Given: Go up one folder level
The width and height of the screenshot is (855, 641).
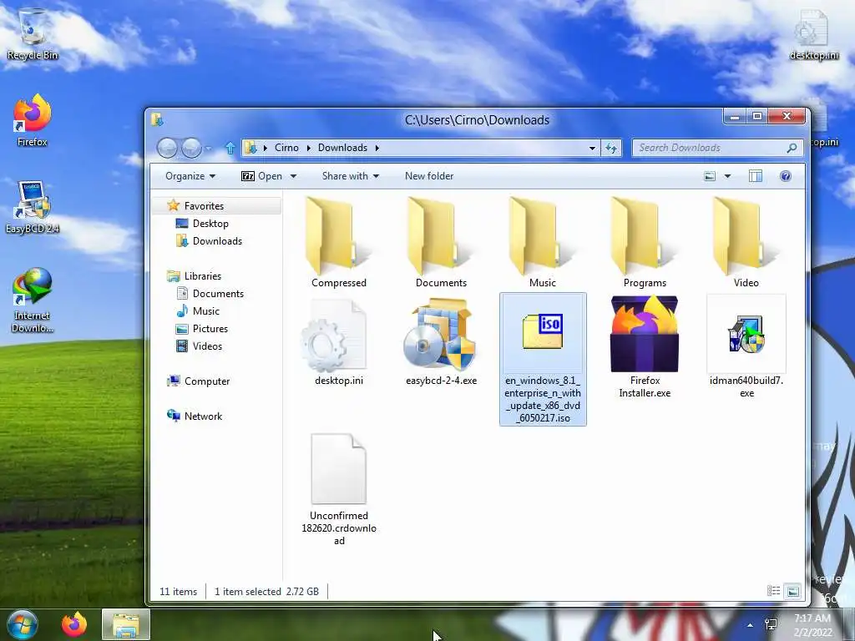Looking at the screenshot, I should [x=230, y=148].
